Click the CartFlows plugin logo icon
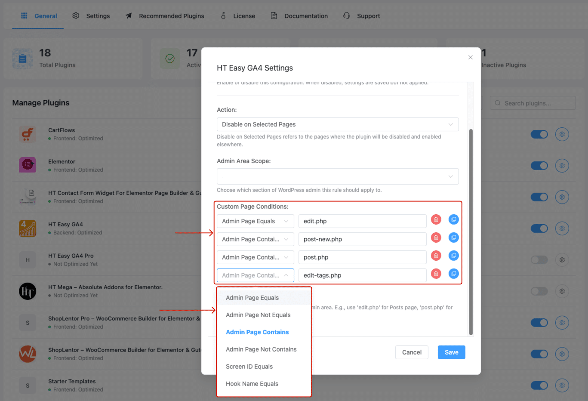The height and width of the screenshot is (401, 588). coord(28,134)
